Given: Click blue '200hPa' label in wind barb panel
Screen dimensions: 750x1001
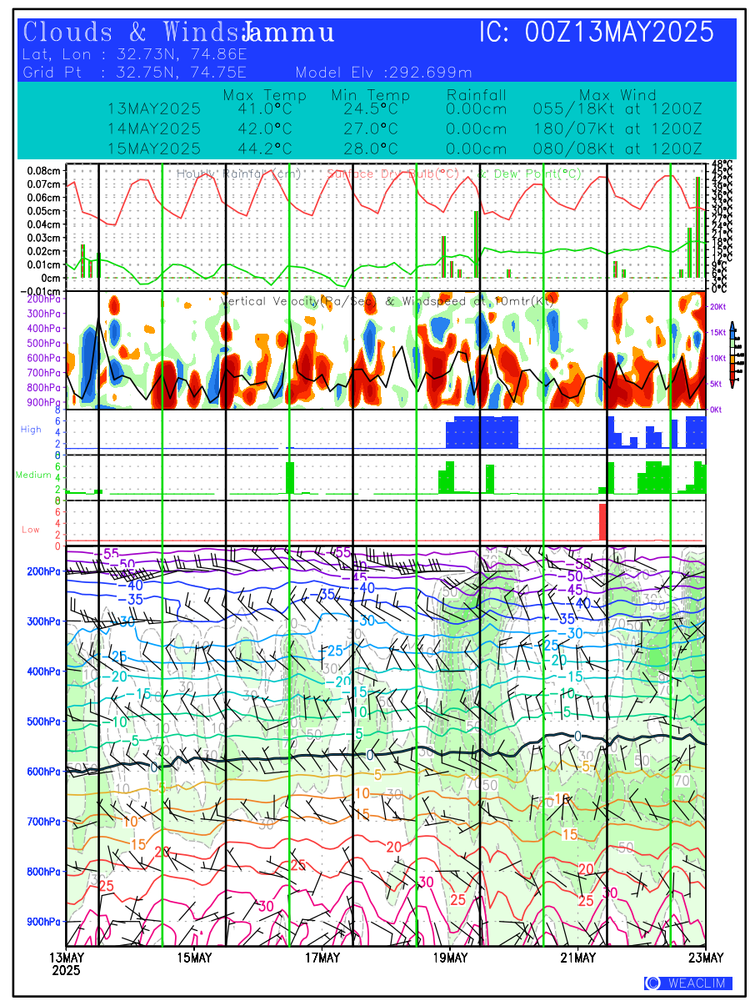Looking at the screenshot, I should tap(45, 571).
